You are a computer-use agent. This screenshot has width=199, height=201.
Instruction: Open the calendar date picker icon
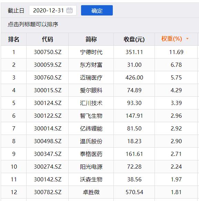[70, 10]
